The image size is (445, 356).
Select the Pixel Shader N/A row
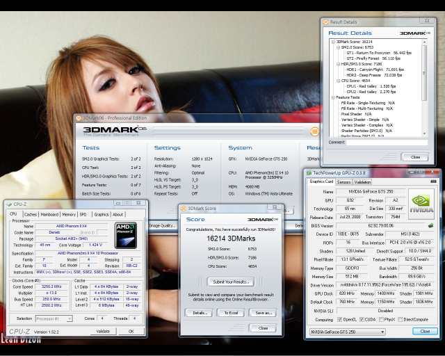tap(356, 114)
